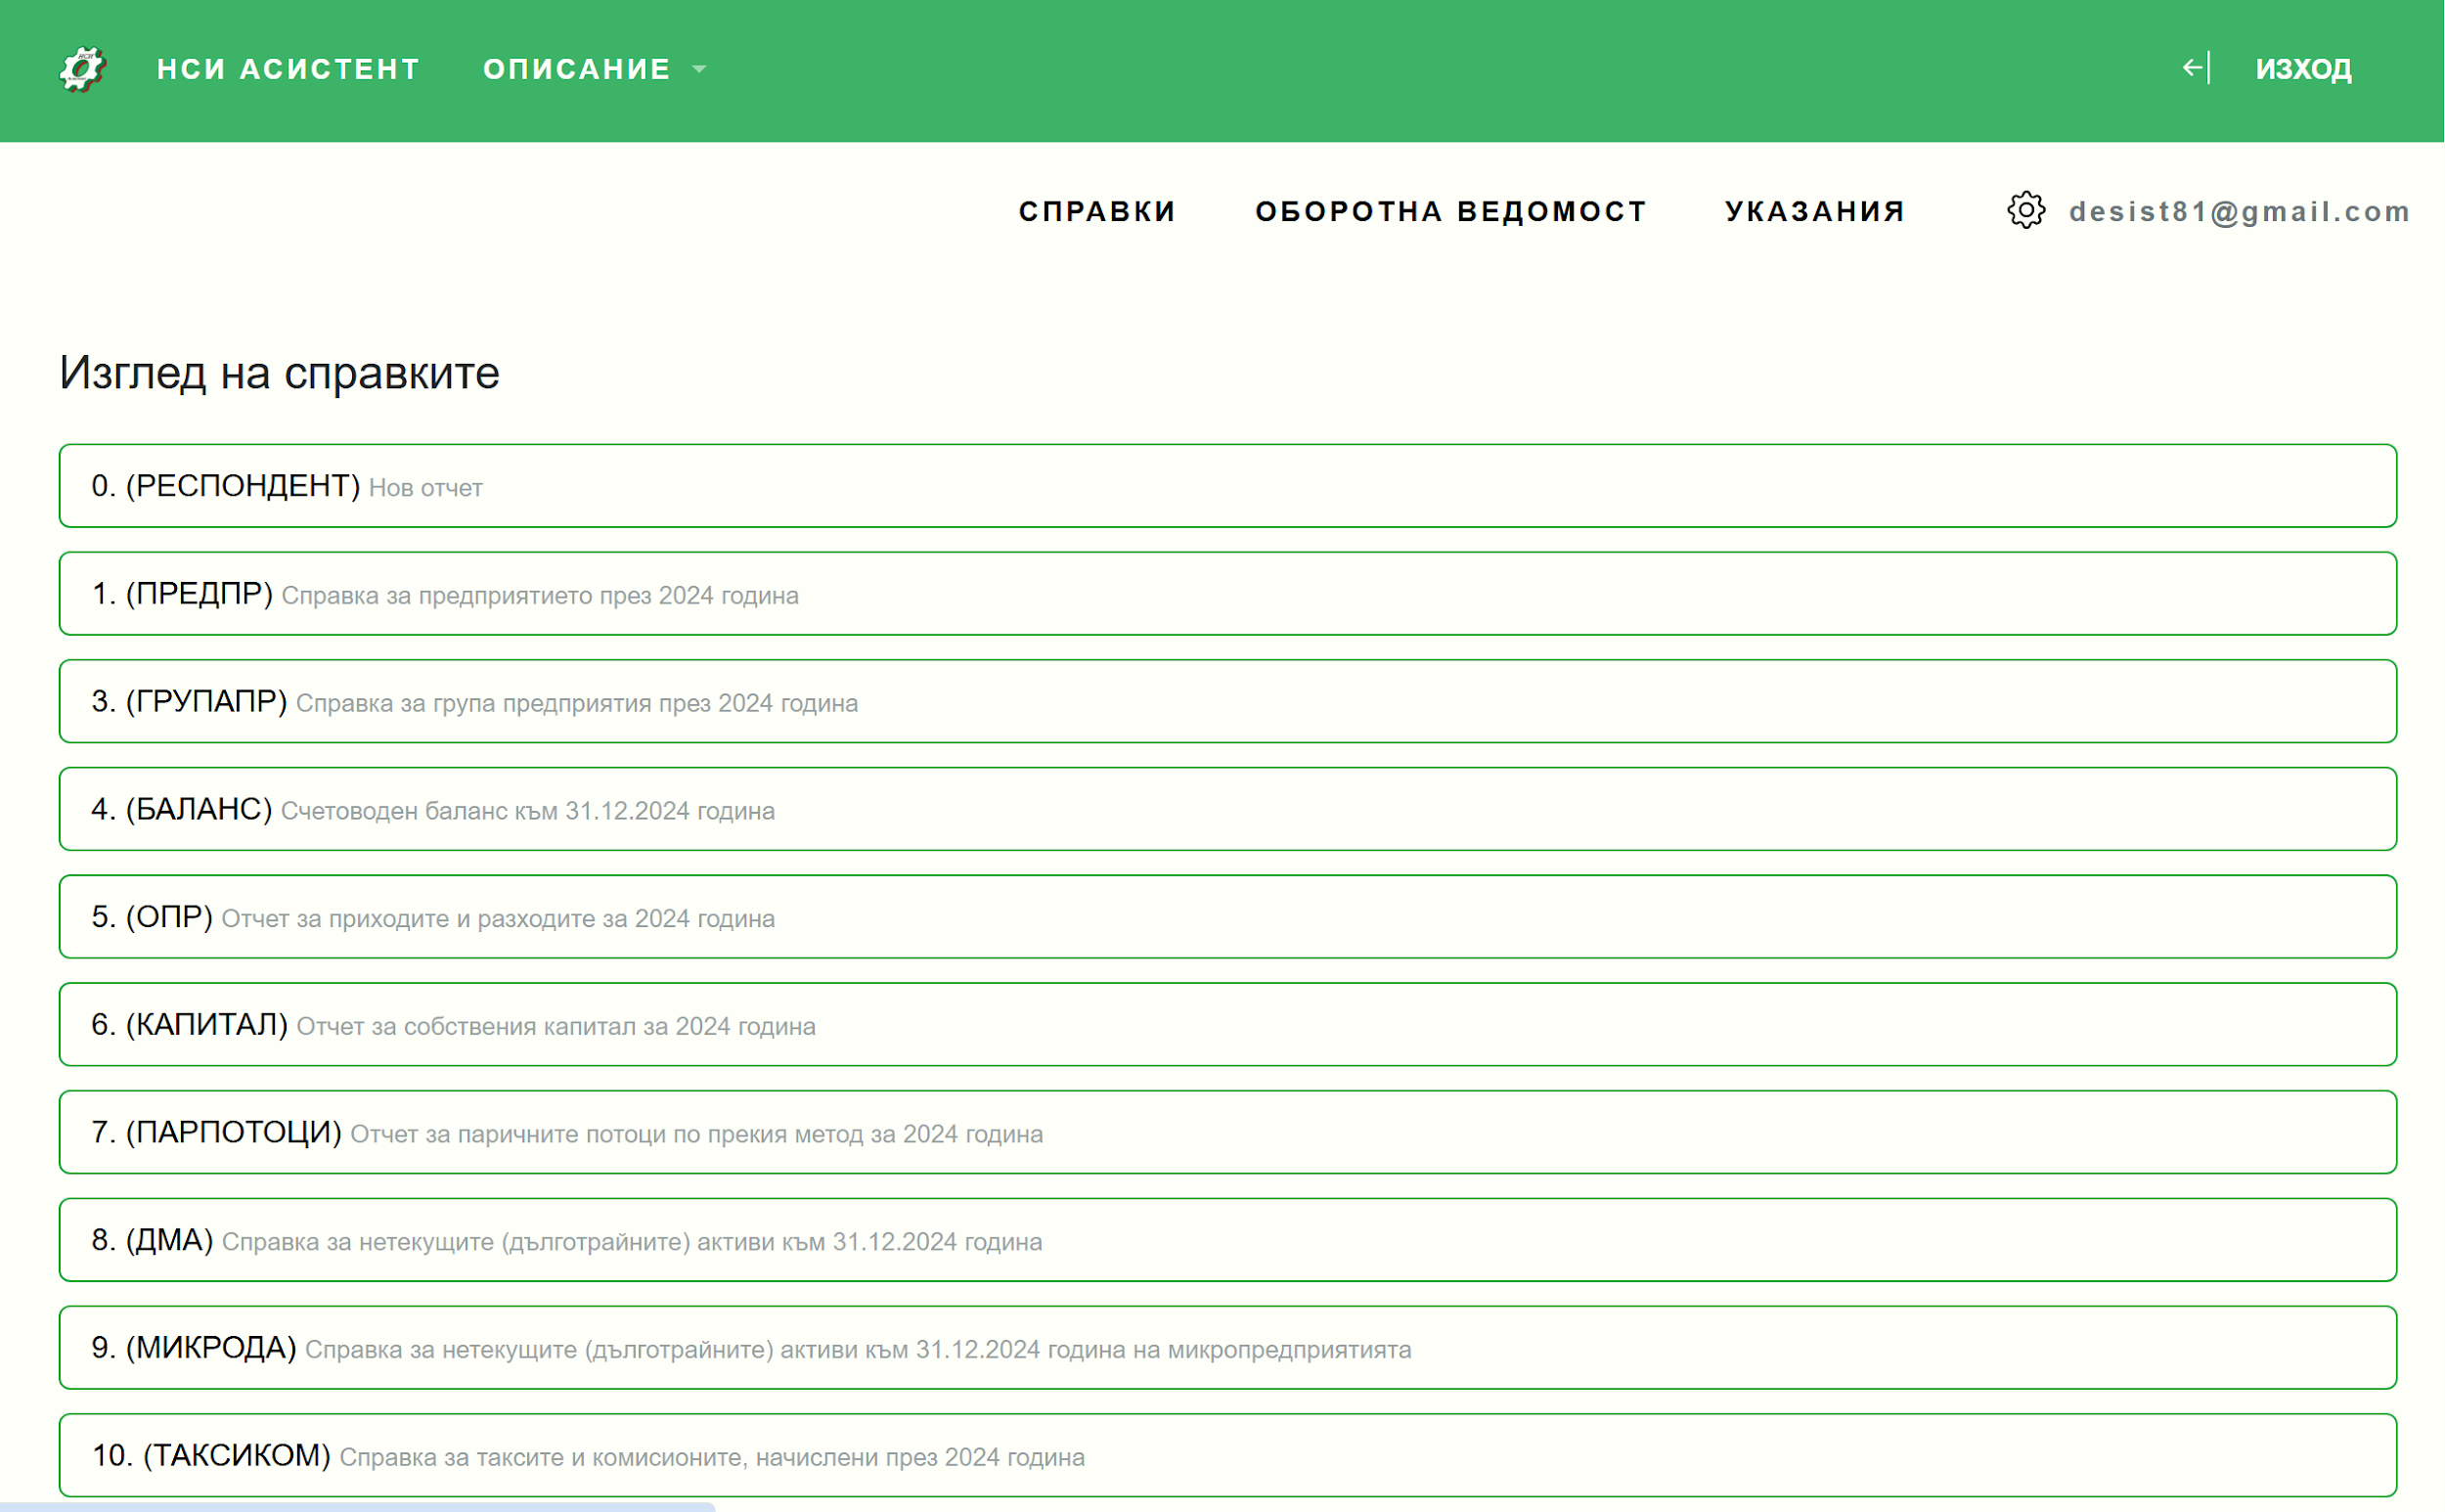Expand the ОПИСАНИЕ dropdown arrow
Image resolution: width=2445 pixels, height=1512 pixels.
click(700, 69)
